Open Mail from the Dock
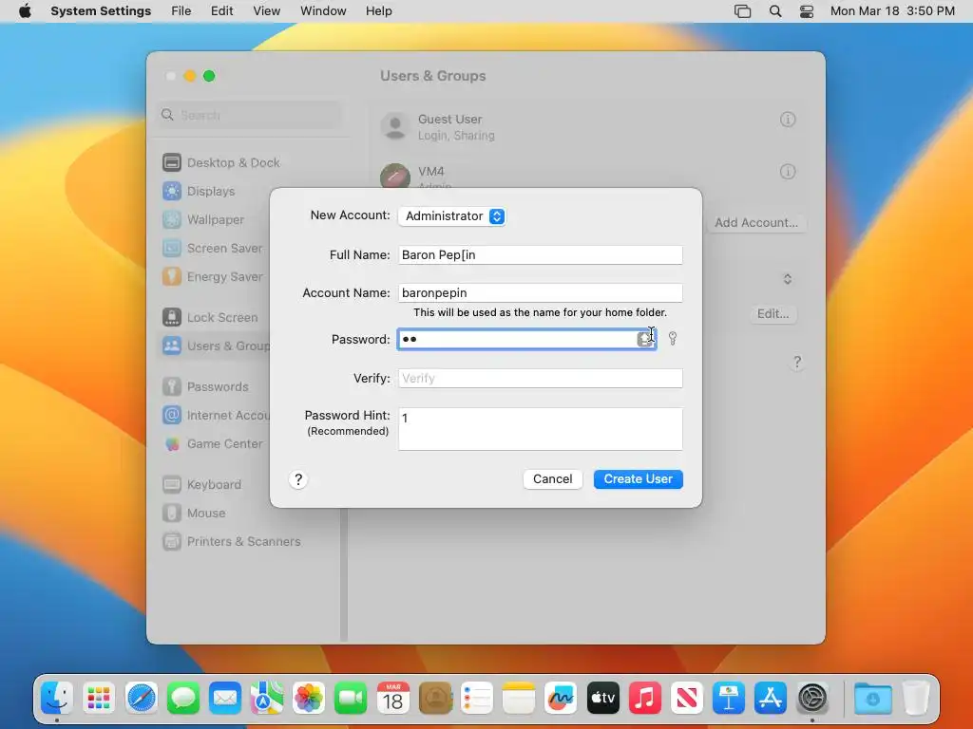 coord(225,699)
